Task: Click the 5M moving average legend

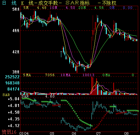Action: coord(26,8)
